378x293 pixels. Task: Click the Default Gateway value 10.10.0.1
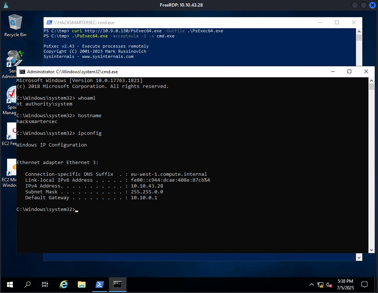pos(144,198)
